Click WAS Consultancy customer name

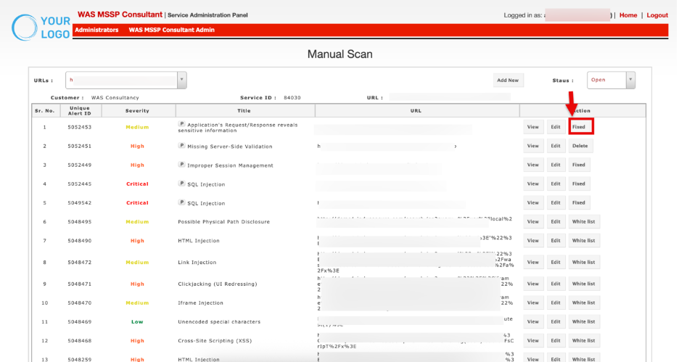(x=115, y=98)
